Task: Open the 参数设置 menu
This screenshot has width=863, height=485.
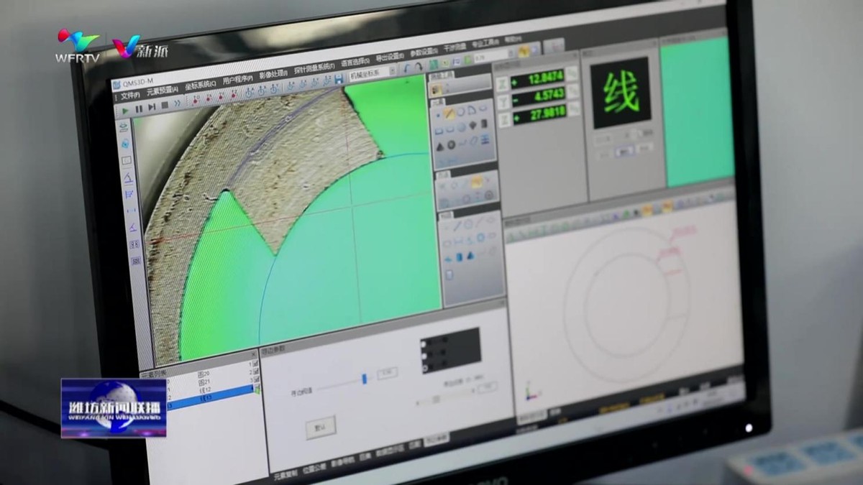Action: (424, 52)
